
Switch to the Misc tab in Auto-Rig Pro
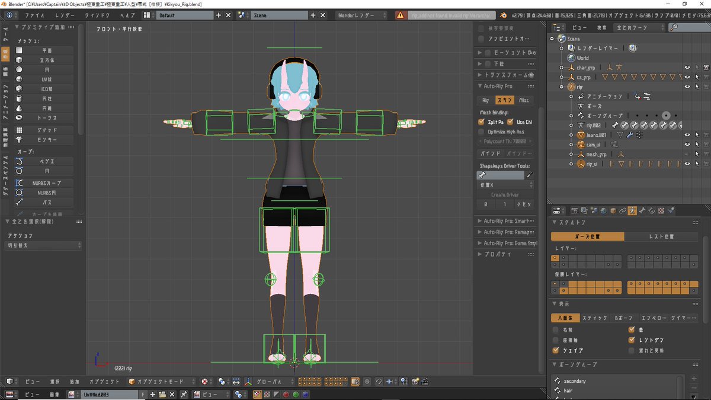(524, 100)
